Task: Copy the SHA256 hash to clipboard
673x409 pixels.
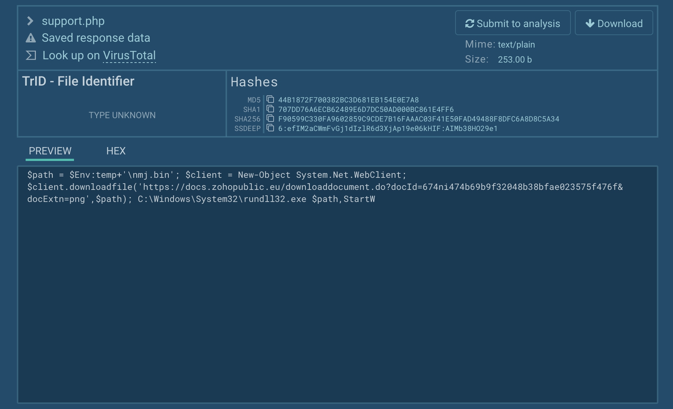Action: 270,119
